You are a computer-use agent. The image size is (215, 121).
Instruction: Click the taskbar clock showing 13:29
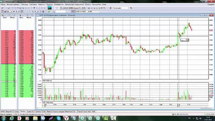208,118
